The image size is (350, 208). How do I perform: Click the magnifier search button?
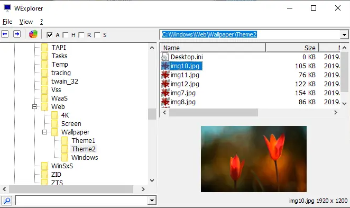(7, 201)
